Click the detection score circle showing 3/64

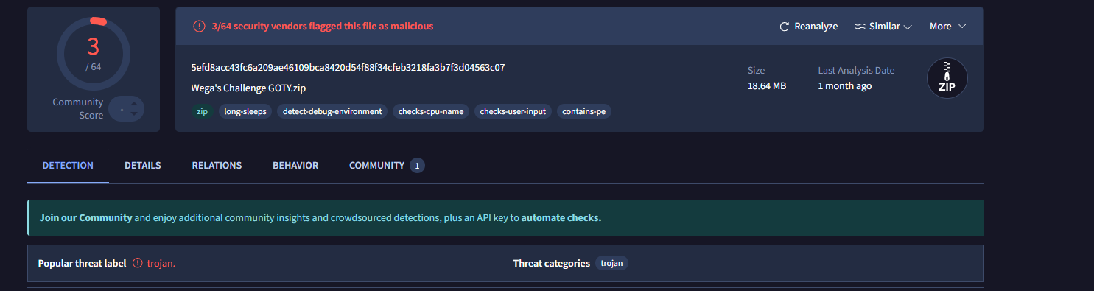[x=94, y=54]
